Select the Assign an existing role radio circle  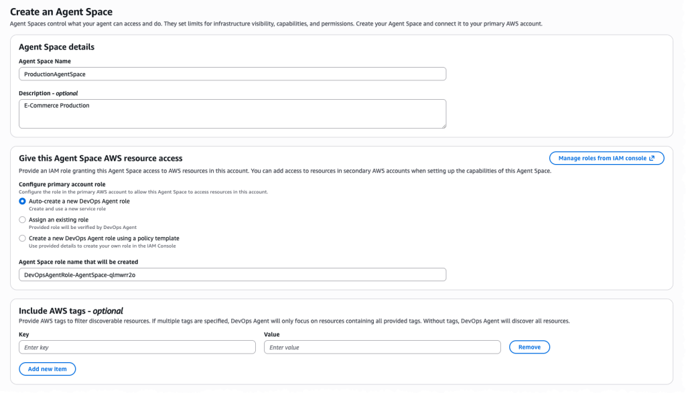click(x=22, y=220)
